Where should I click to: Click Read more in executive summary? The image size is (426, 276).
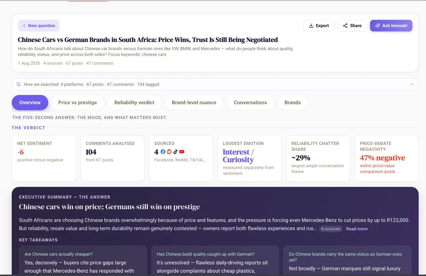pos(357,229)
